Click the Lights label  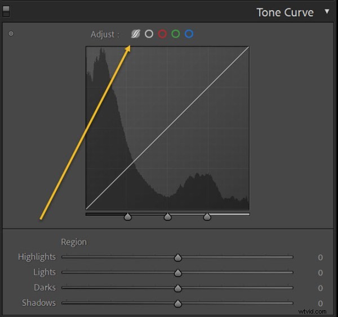[45, 273]
